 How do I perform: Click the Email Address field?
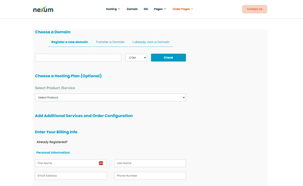[x=71, y=176]
